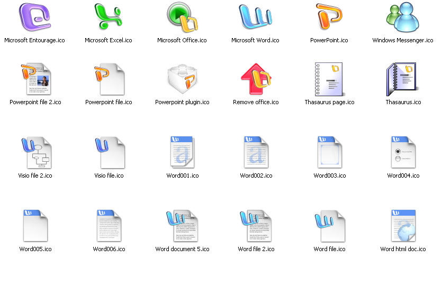Click the 'Microsoft Excel.ico' label

109,41
